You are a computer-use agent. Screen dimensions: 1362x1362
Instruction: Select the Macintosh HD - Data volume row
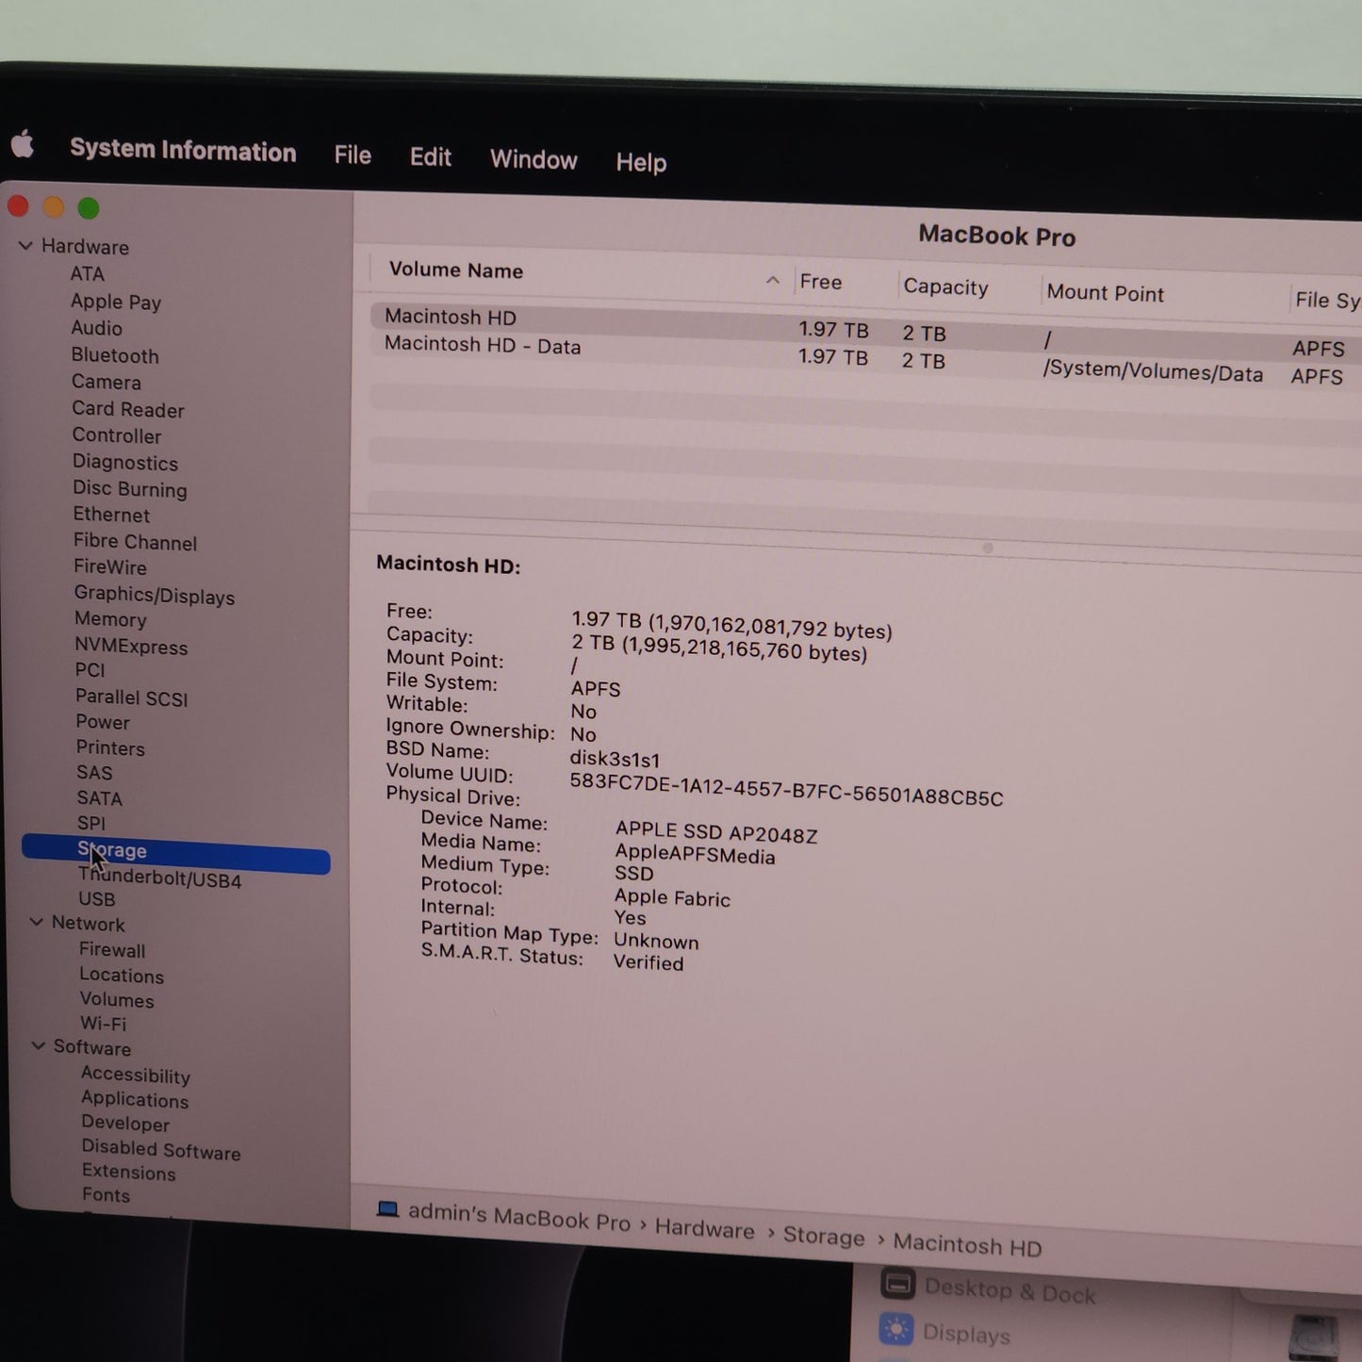click(483, 346)
